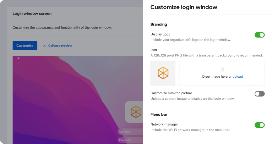Click the 'Drop image here or' text
272x144 pixels.
click(217, 77)
